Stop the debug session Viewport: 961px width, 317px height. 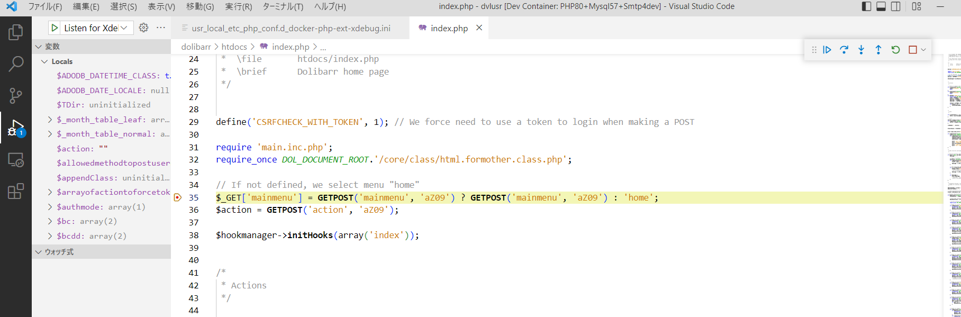913,50
